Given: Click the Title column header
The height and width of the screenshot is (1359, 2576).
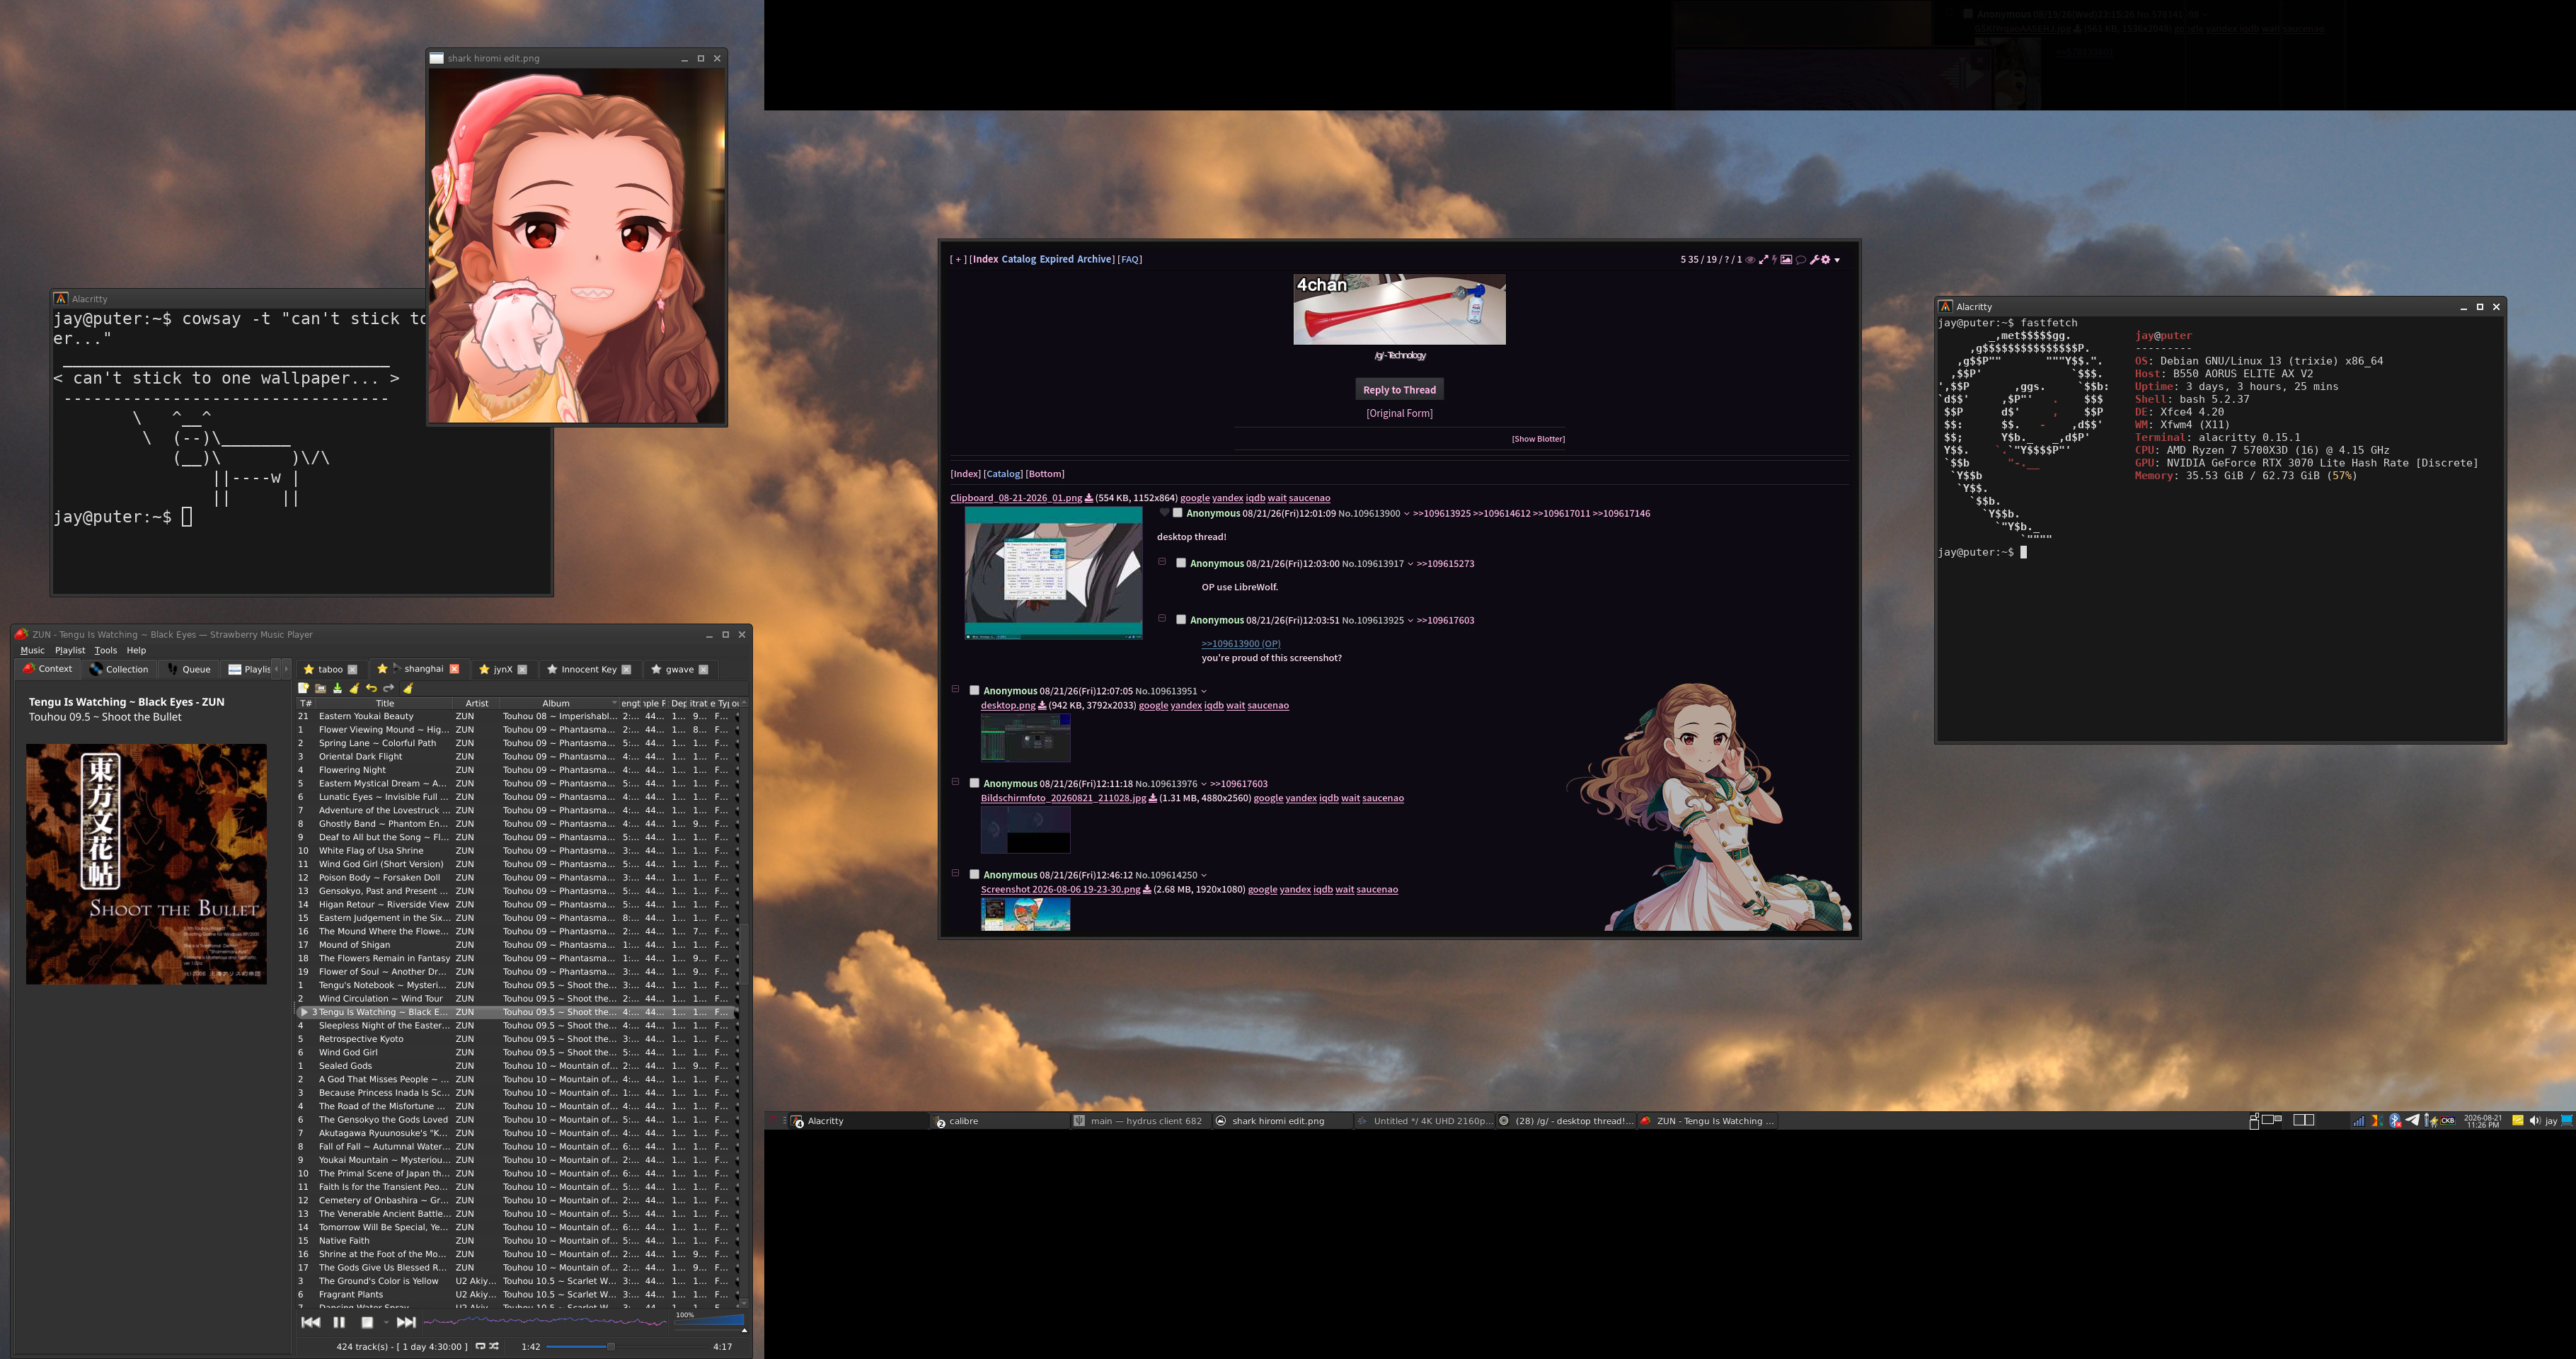Looking at the screenshot, I should coord(385,703).
